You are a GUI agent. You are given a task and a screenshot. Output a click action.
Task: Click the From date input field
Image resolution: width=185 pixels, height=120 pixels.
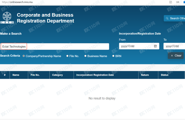[x=139, y=46]
